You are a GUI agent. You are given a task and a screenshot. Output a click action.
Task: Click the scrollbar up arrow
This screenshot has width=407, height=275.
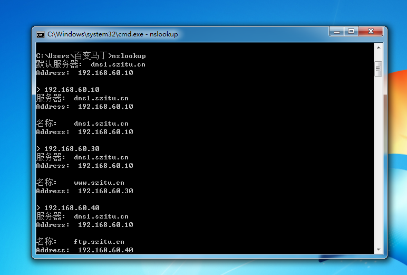click(379, 48)
